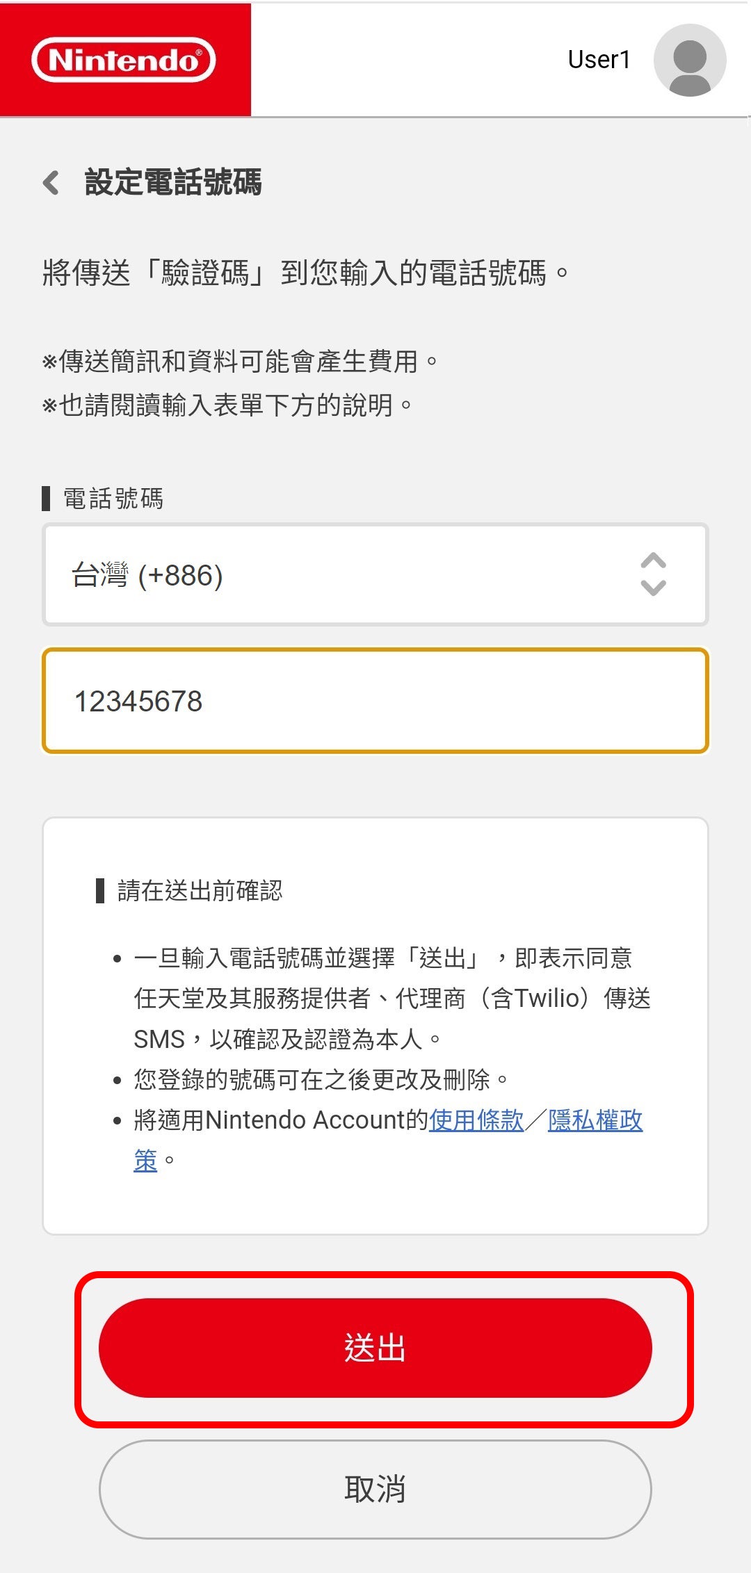The width and height of the screenshot is (751, 1573).
Task: Click the Nintendo logo in the header
Action: 124,60
